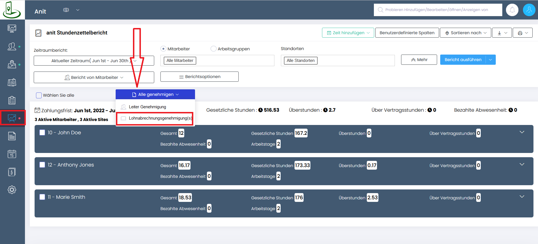Open the user profile avatar icon
The height and width of the screenshot is (244, 538).
(x=529, y=10)
